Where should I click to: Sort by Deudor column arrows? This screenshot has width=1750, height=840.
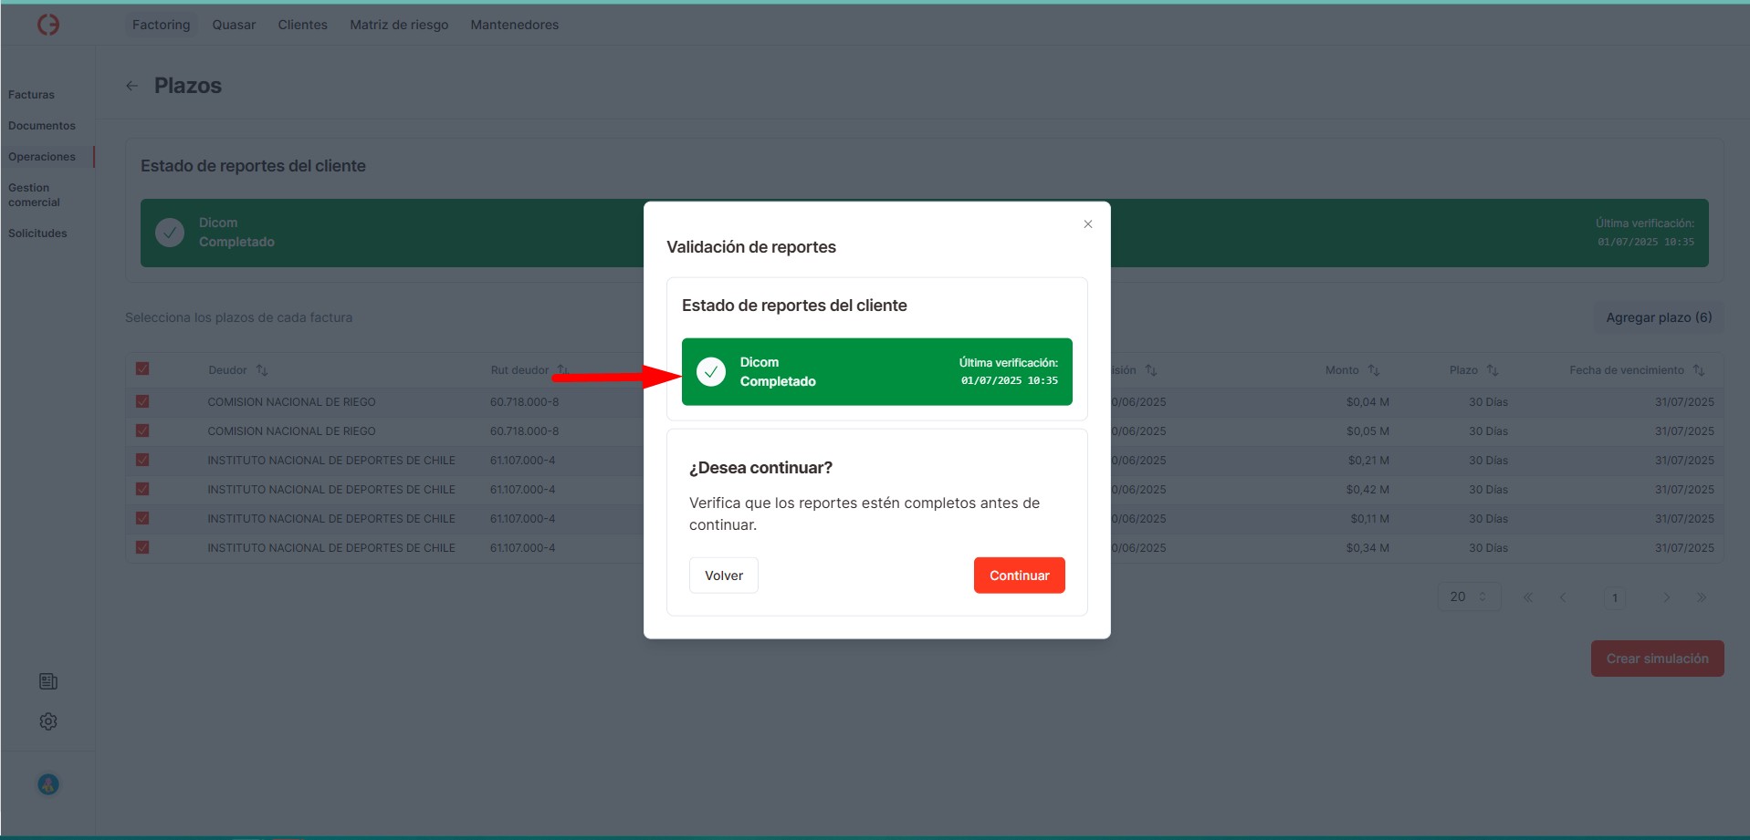(262, 370)
